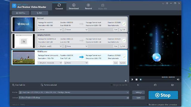Click the Size button in sample_iPod.m4v row
Viewport: 191px width, 107px height.
[x=116, y=46]
